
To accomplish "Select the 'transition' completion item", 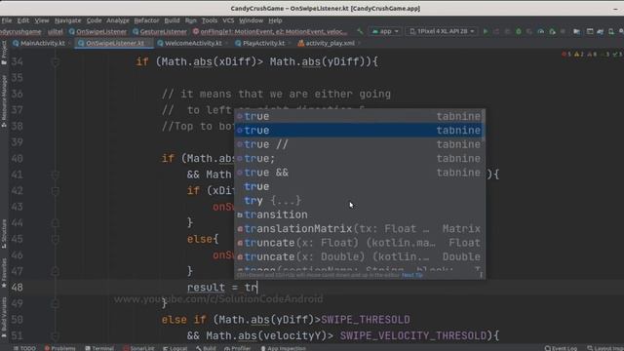I will click(358, 214).
